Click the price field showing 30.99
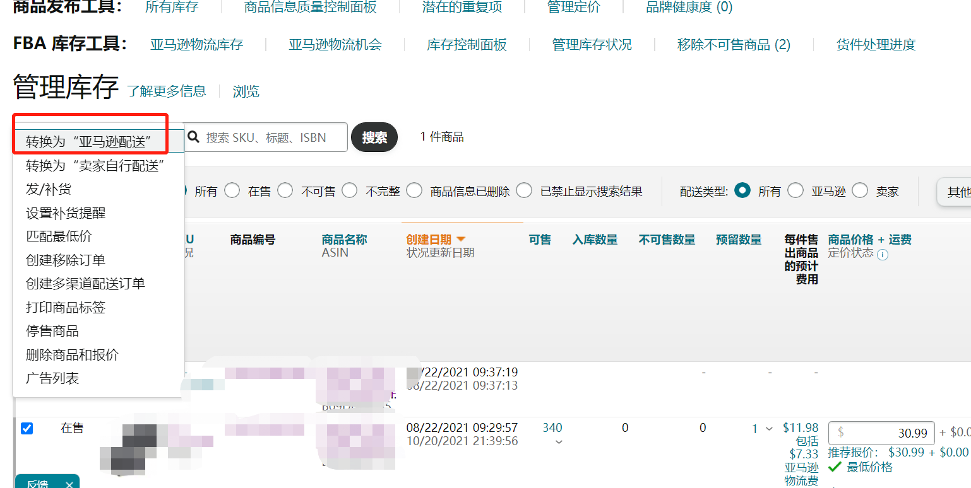Screen dimensions: 971x488 (881, 433)
